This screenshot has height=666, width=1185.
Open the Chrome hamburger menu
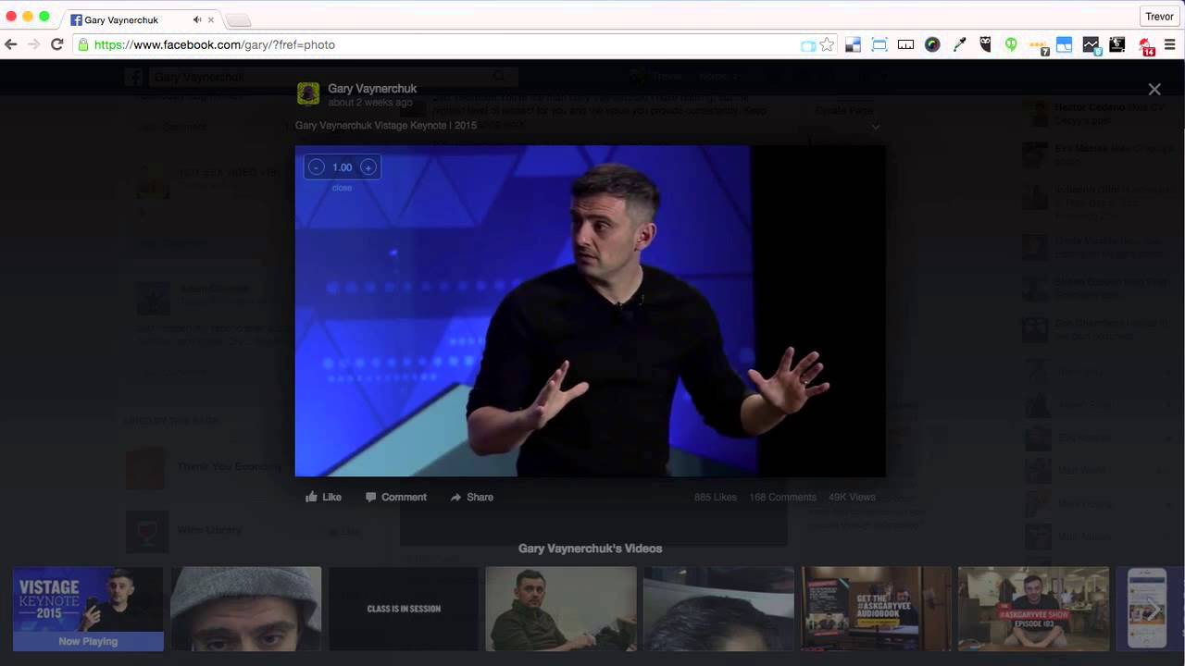click(1170, 44)
